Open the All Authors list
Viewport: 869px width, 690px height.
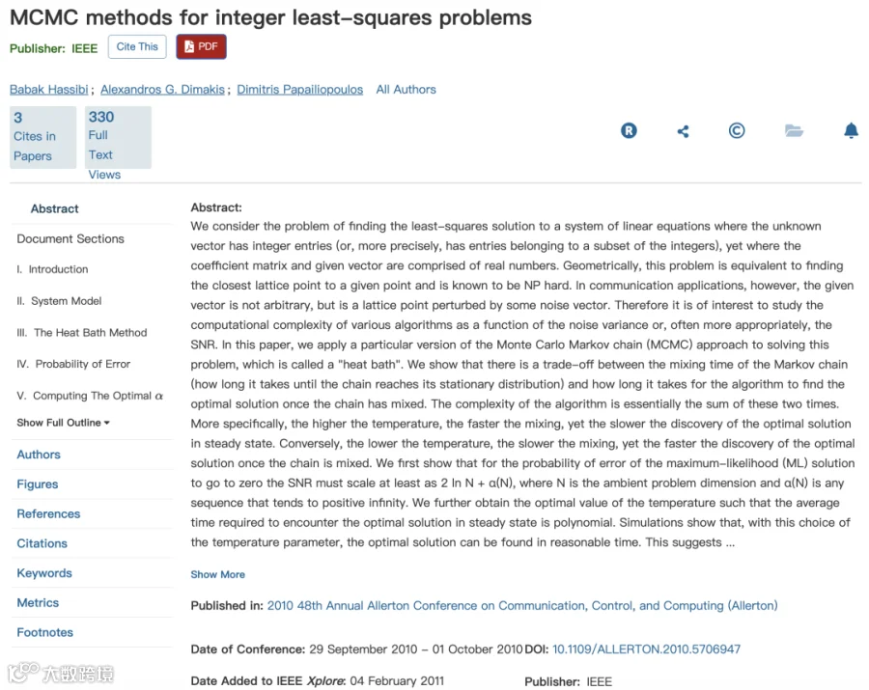click(406, 89)
